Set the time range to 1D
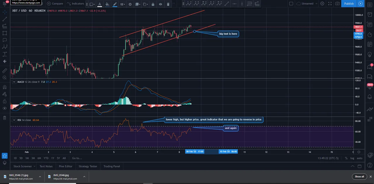 (x=15, y=158)
